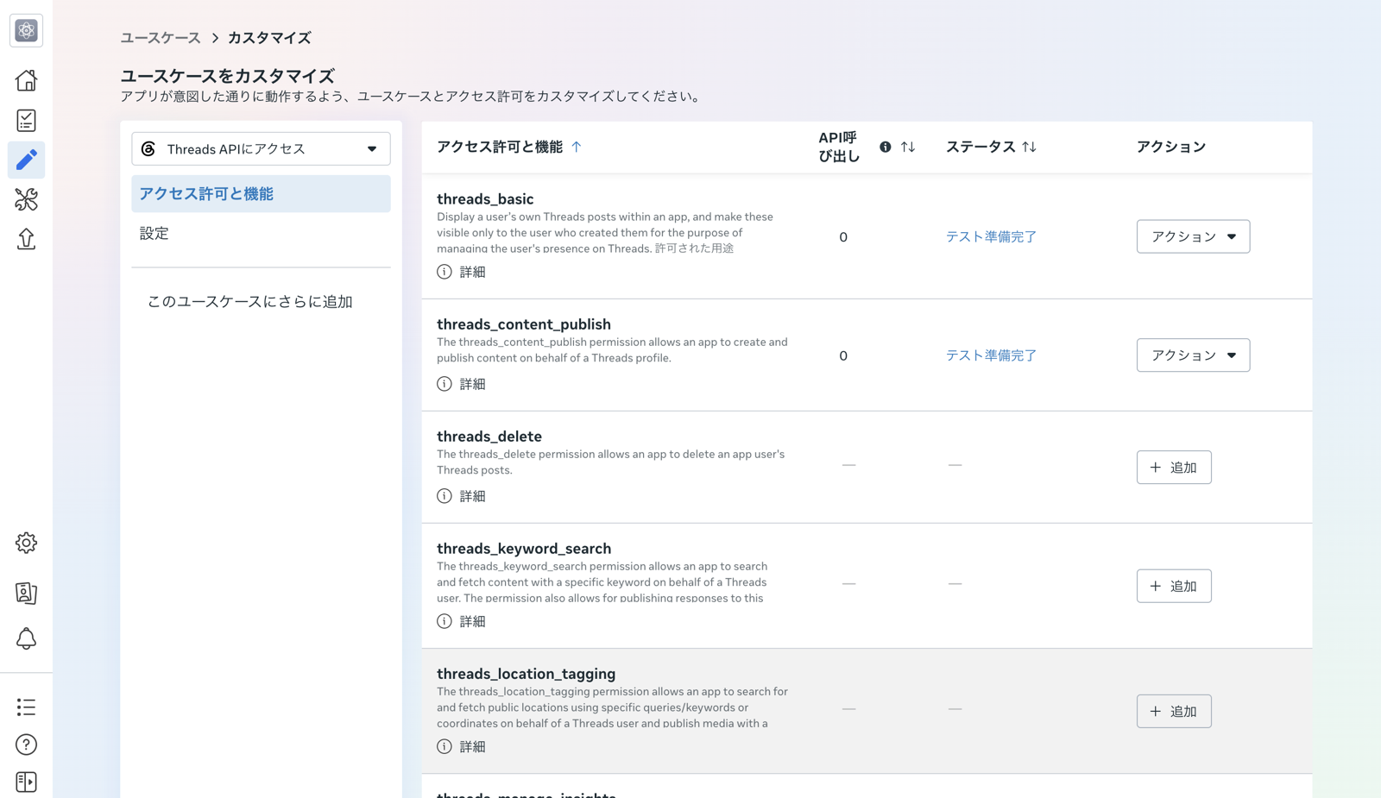Open アクション dropdown for threads_basic
Viewport: 1381px width, 798px height.
[x=1193, y=236]
